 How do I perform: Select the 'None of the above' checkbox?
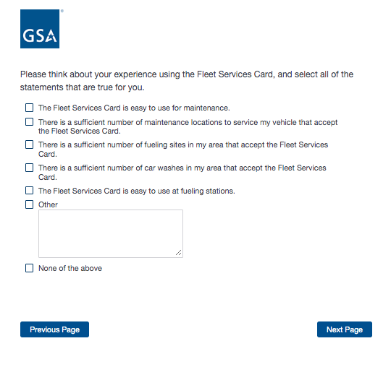coord(29,268)
